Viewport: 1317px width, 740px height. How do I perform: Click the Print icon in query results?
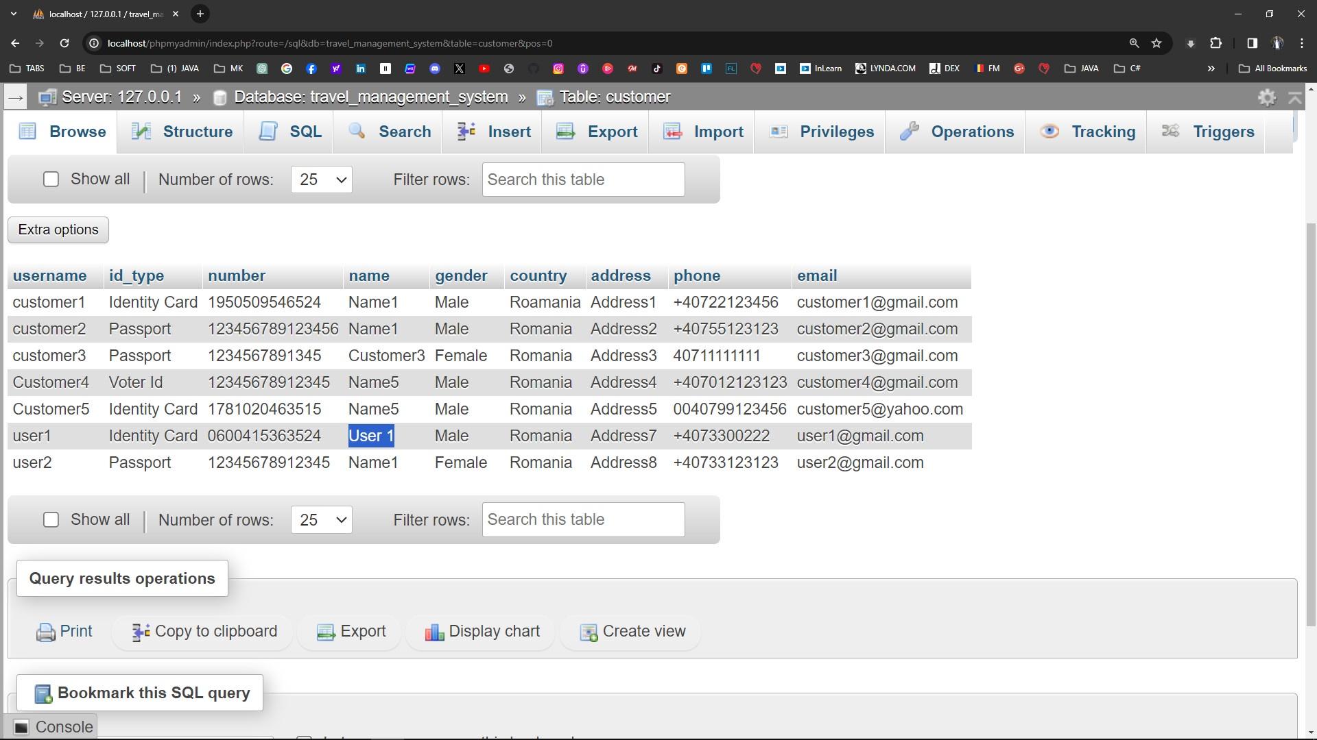[45, 632]
